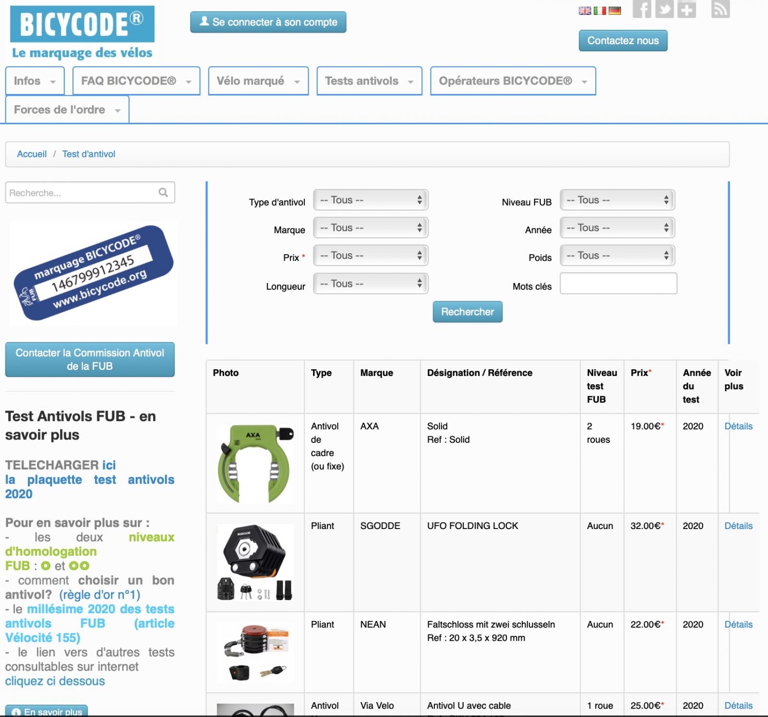Open the Forces de l'ordre menu
This screenshot has width=768, height=717.
coord(67,110)
